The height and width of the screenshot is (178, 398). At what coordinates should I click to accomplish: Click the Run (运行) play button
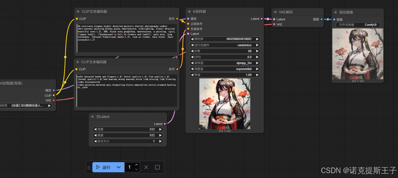point(103,167)
